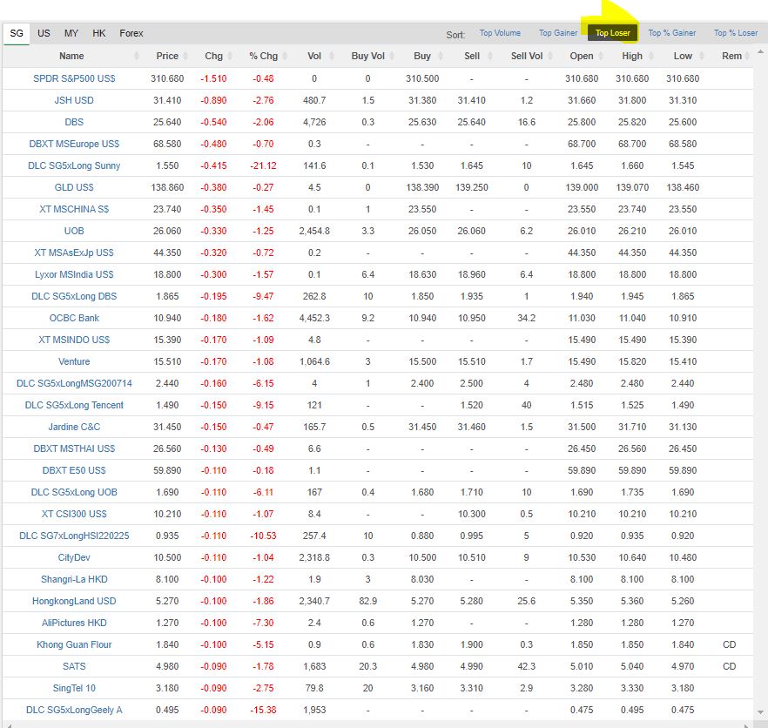Select the Top Loser sort button
Screen dimensions: 768x728
point(613,33)
